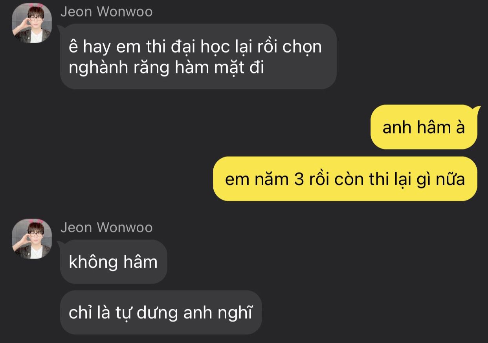Open Jeon Wonwoo's avatar beside first message
This screenshot has width=488, height=343.
32,23
